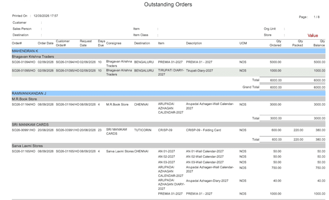Click the UOM column header
The height and width of the screenshot is (200, 329).
243,43
